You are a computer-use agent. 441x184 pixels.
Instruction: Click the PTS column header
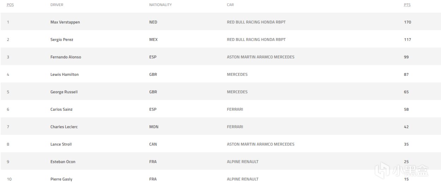coord(407,5)
